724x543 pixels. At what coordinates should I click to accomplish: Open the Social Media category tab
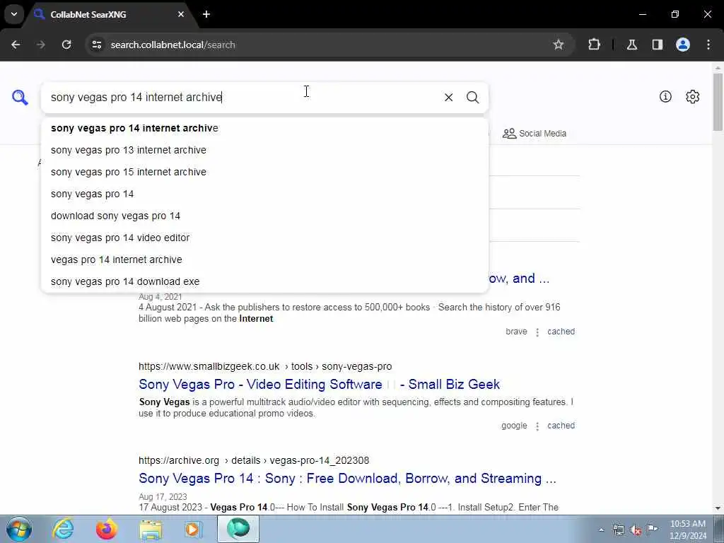click(x=535, y=134)
